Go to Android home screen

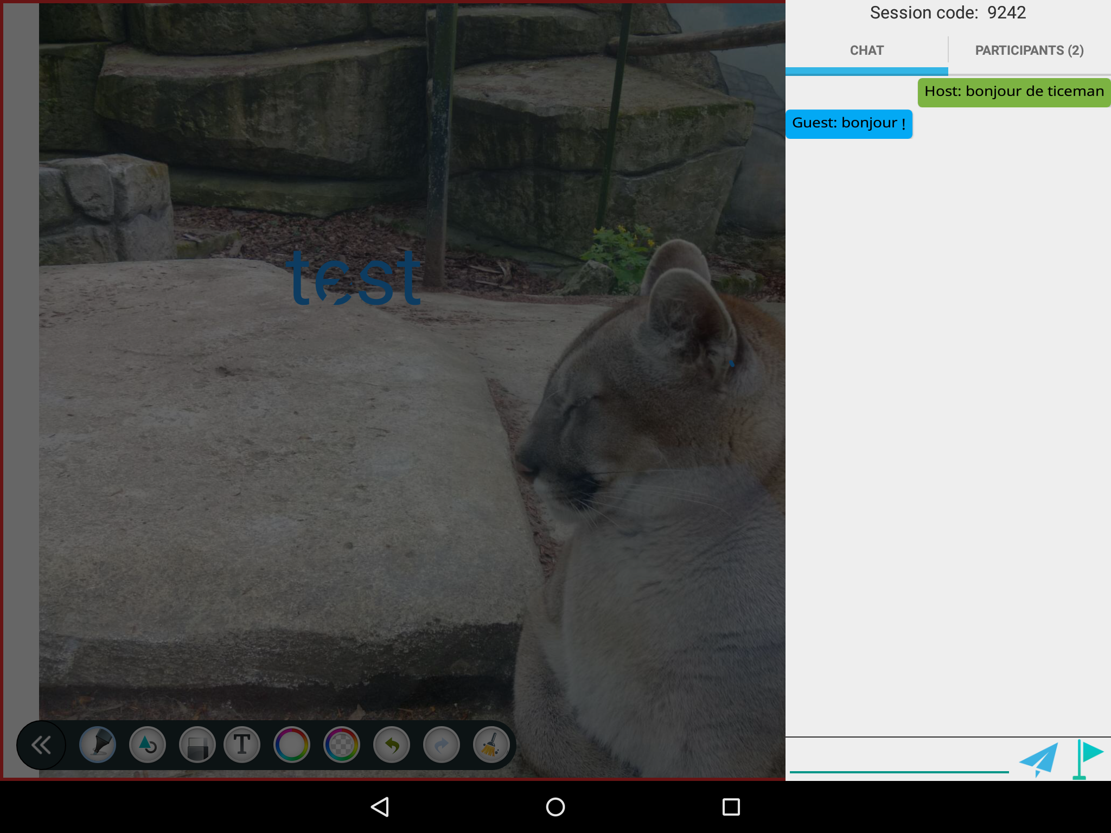click(555, 807)
